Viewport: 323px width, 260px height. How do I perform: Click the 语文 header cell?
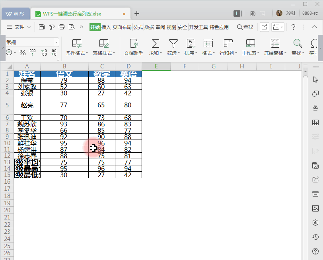click(64, 74)
